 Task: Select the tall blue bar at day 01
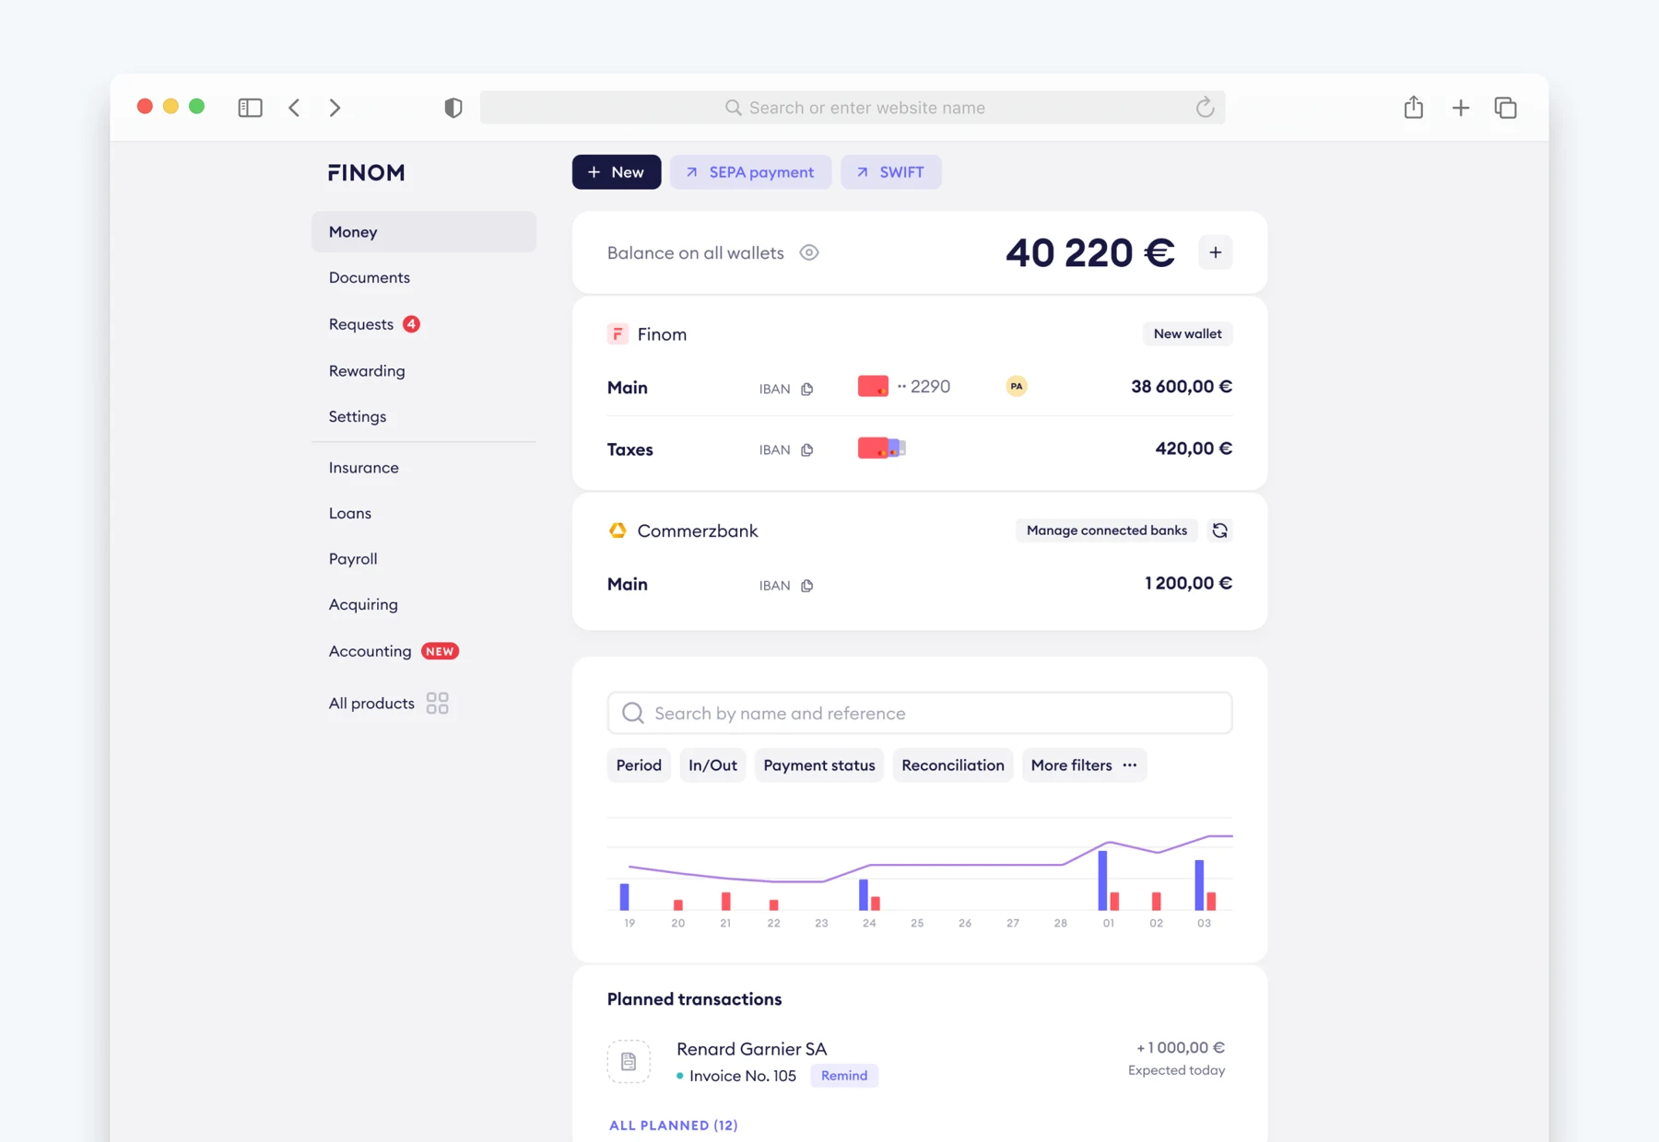coord(1102,880)
